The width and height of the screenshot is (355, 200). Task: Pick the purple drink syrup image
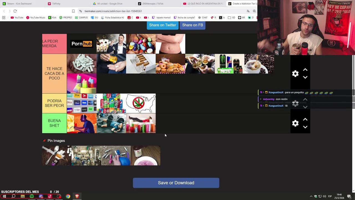pos(146,156)
